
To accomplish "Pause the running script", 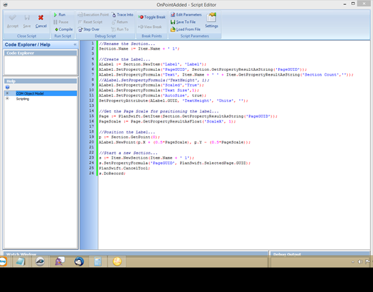I will pyautogui.click(x=61, y=22).
